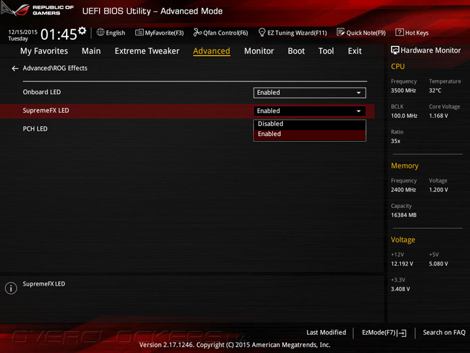Image resolution: width=470 pixels, height=353 pixels.
Task: Click Hot Keys text
Action: click(x=416, y=33)
